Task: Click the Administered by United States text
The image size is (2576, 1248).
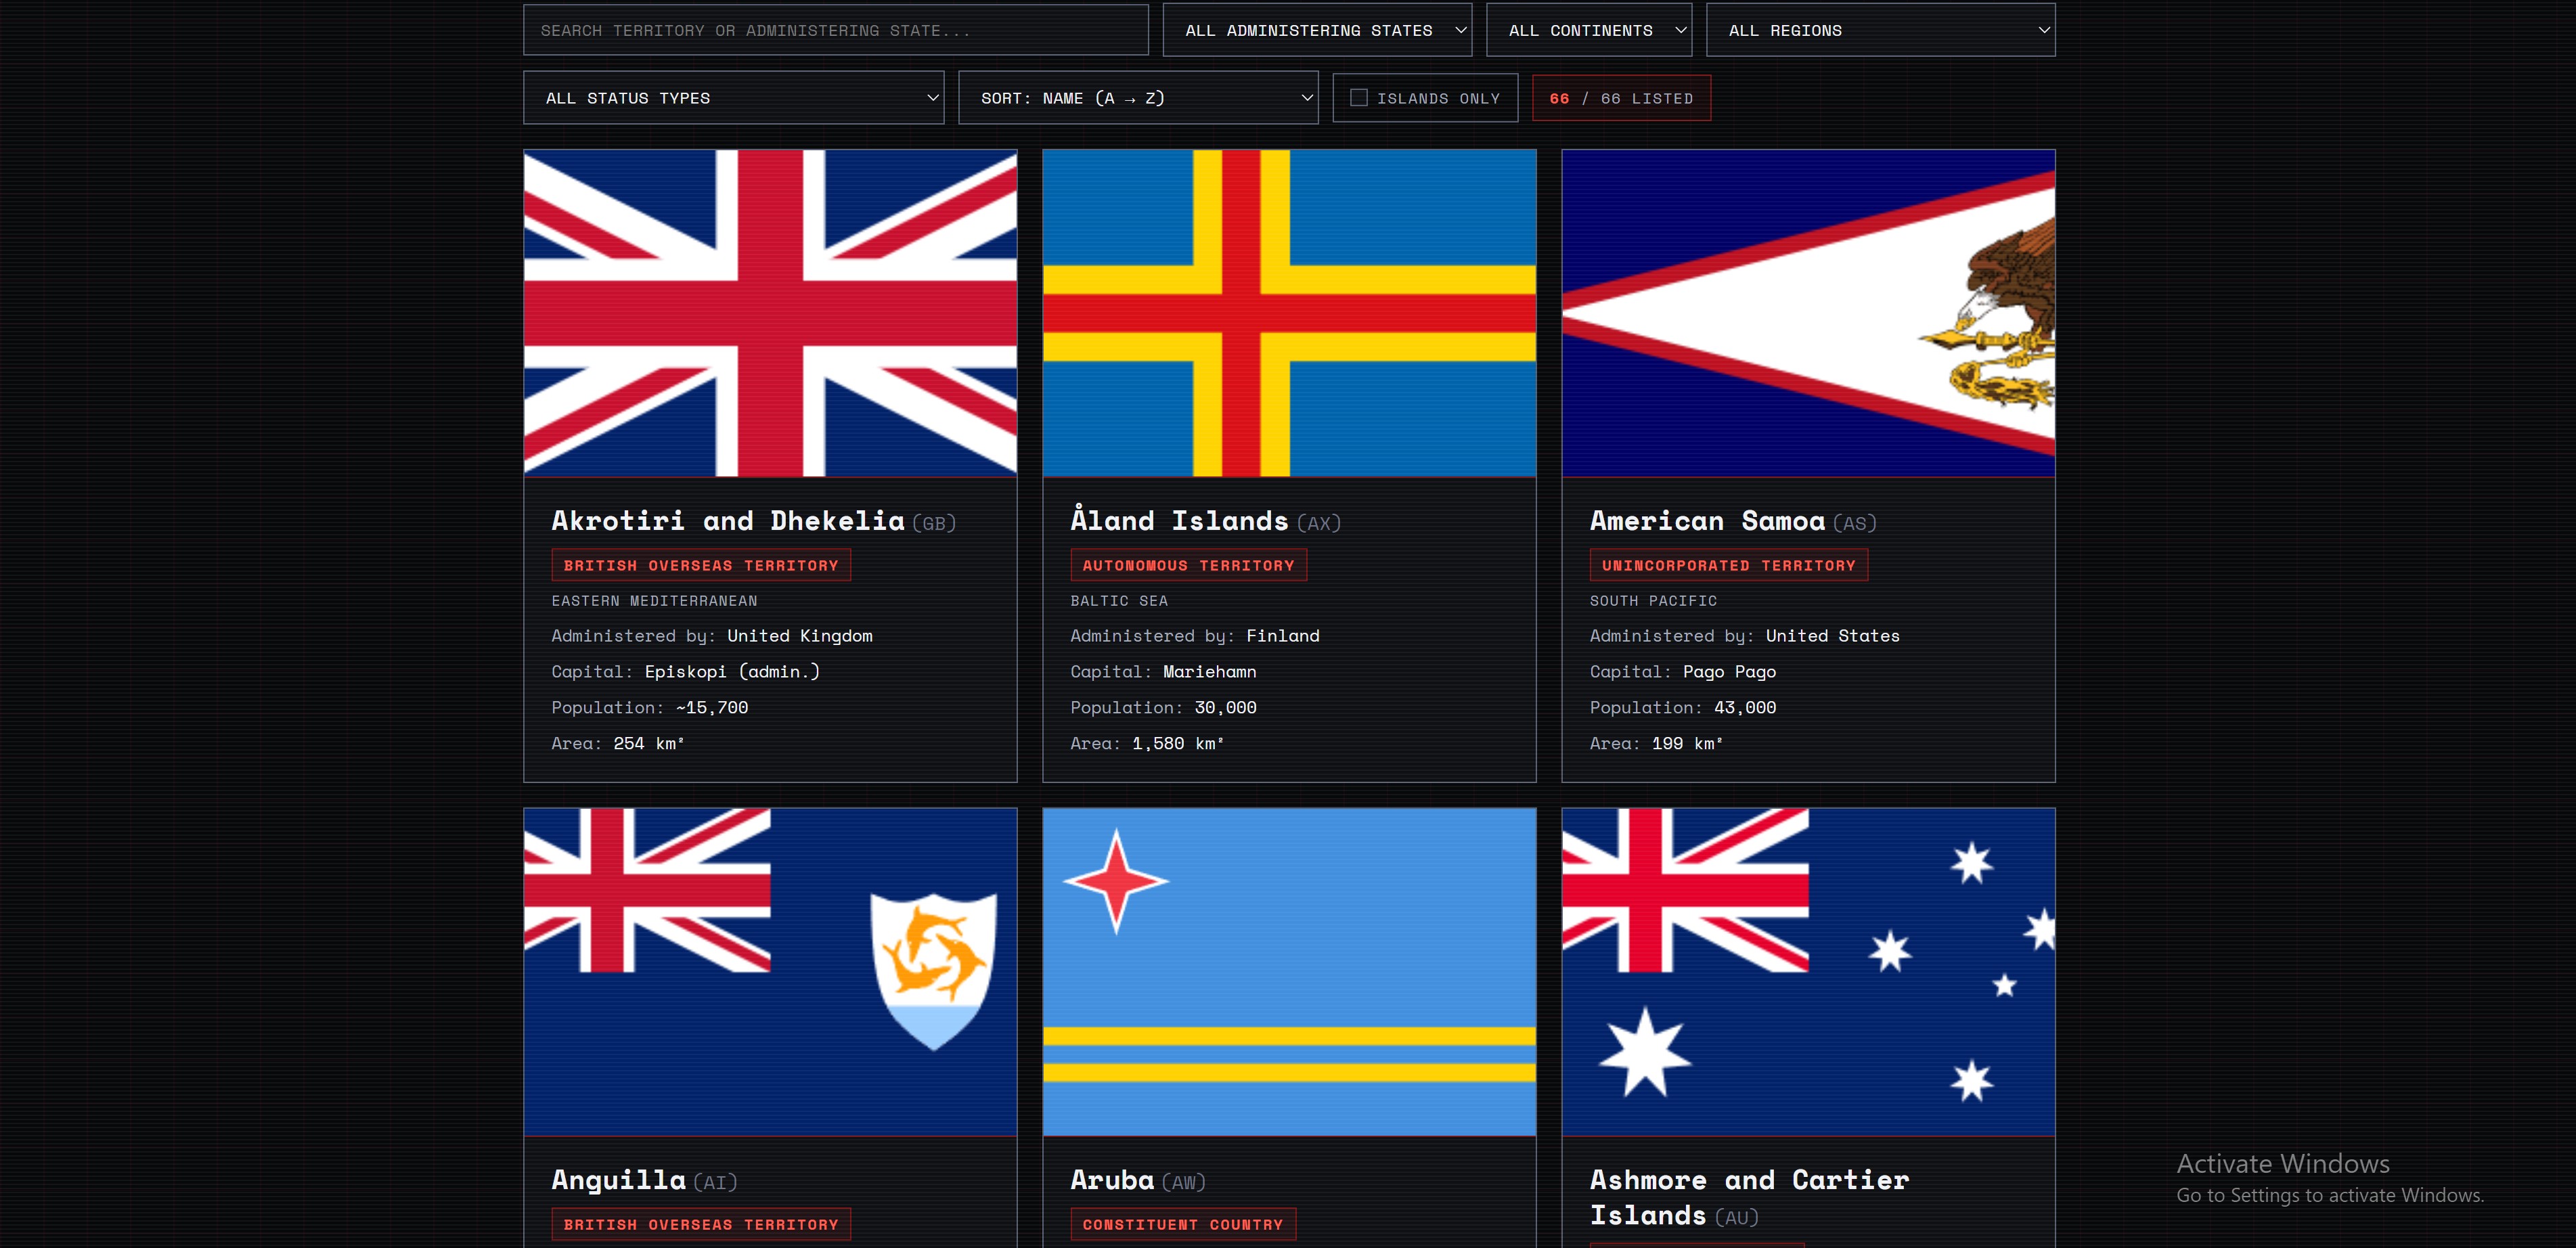Action: coord(1744,636)
